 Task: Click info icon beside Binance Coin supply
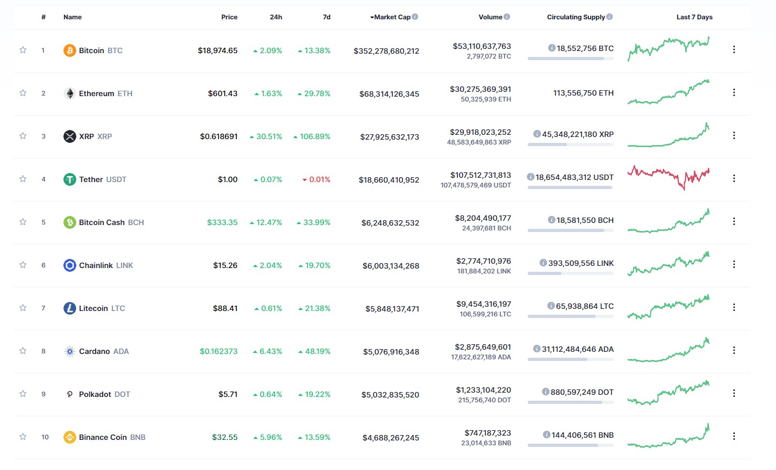point(547,435)
